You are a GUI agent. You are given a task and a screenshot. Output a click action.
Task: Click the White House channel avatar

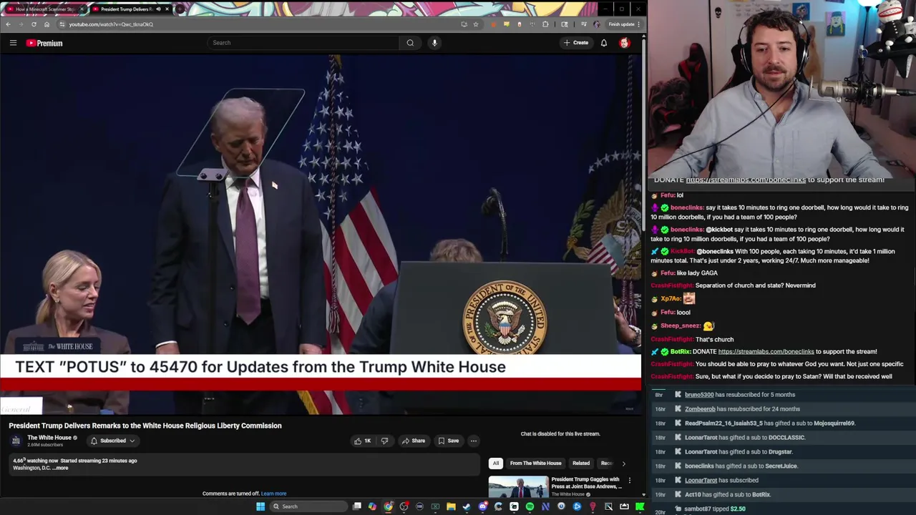pyautogui.click(x=16, y=441)
